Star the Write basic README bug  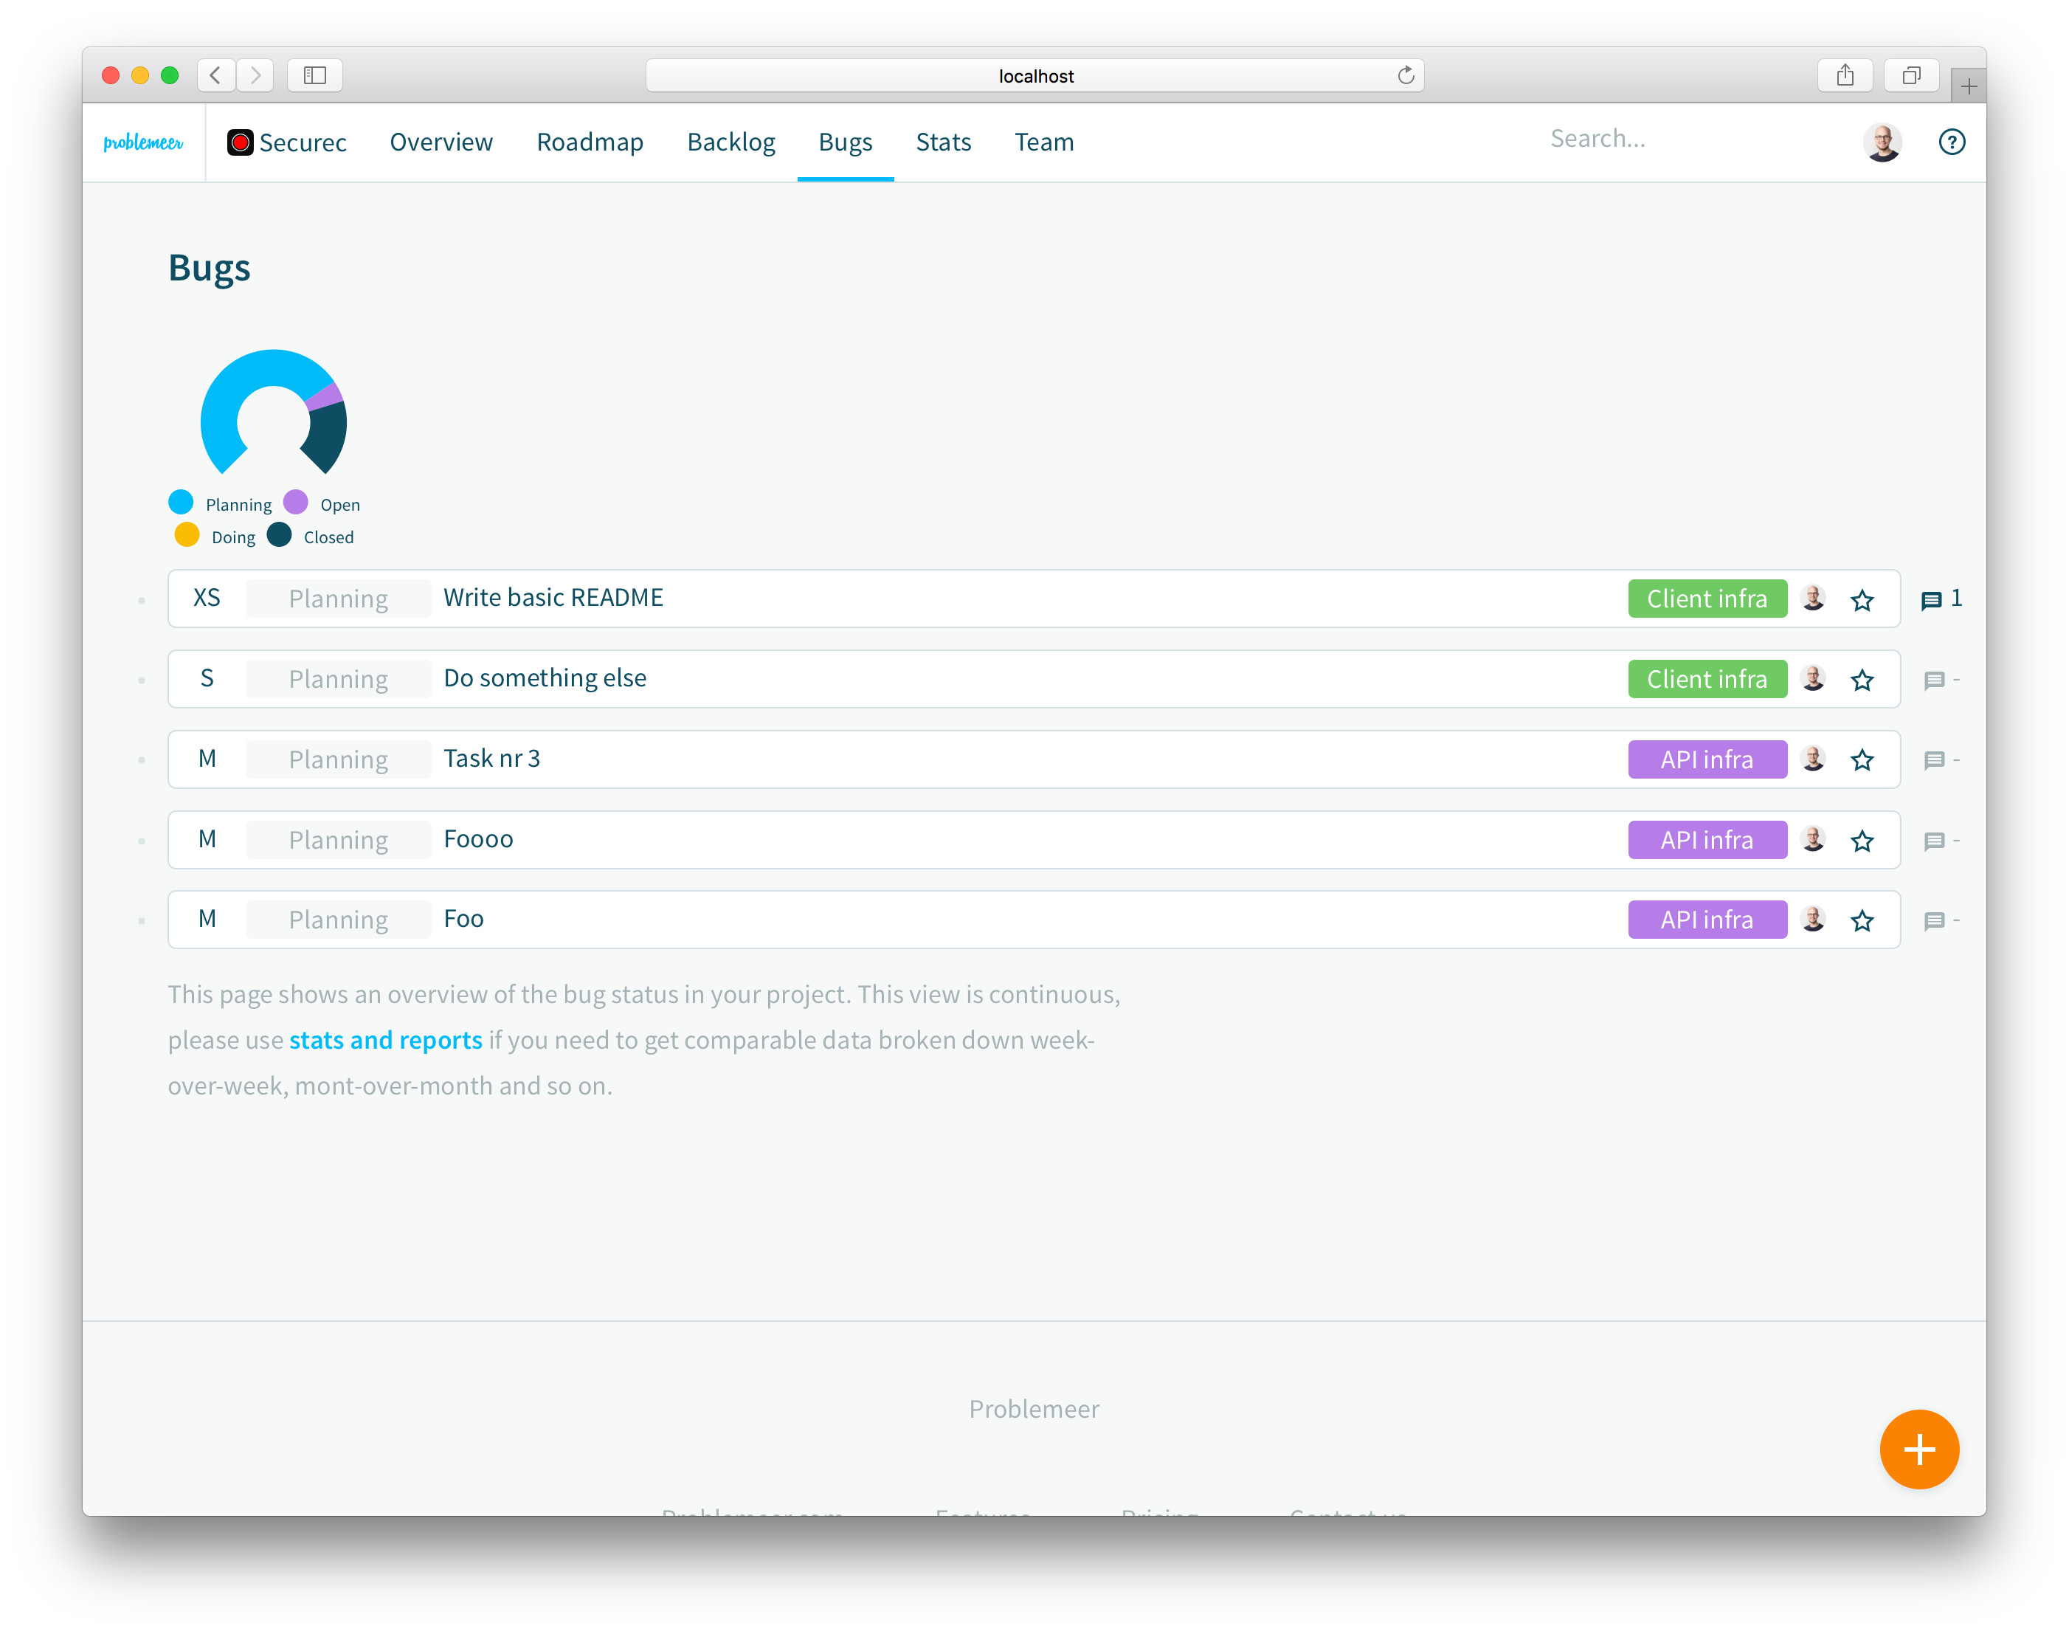(1862, 600)
